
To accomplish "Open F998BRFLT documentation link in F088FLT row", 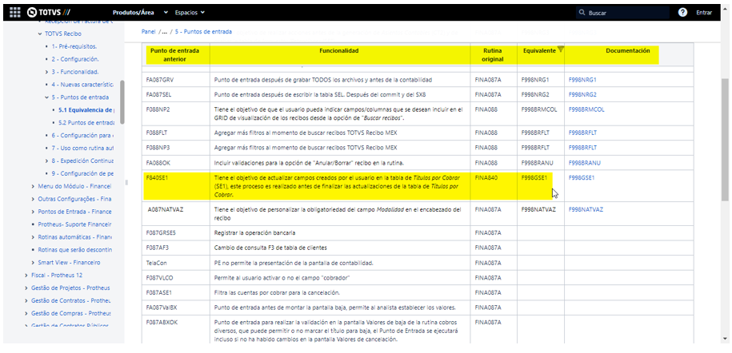I will tap(582, 133).
